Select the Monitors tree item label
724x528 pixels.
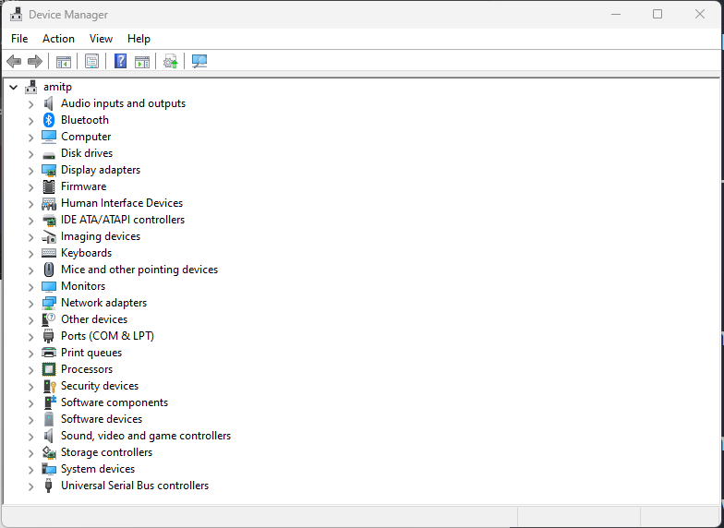click(x=83, y=286)
